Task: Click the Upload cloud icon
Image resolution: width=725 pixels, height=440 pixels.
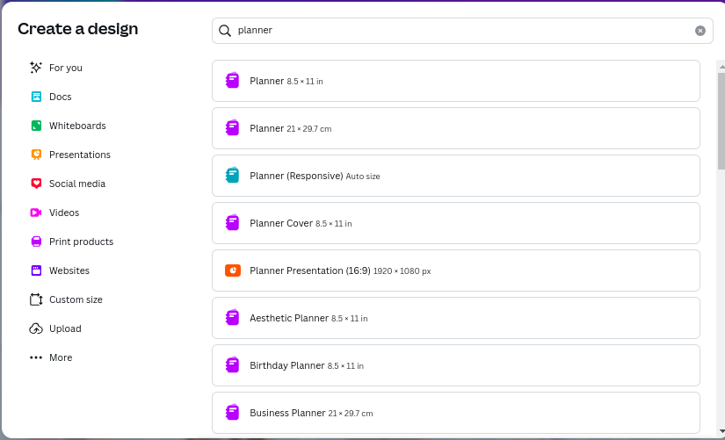Action: click(x=36, y=328)
